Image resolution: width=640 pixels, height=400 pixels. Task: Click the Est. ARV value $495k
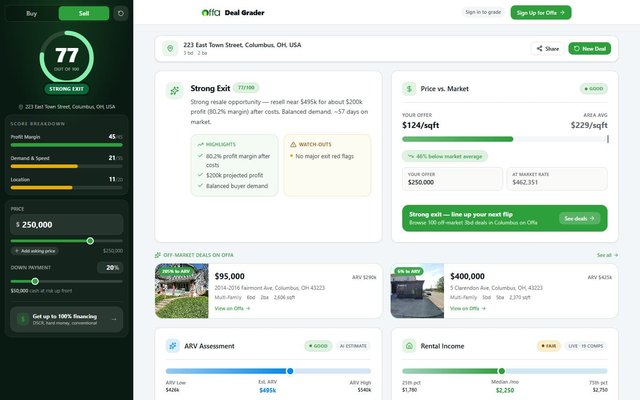click(x=268, y=390)
